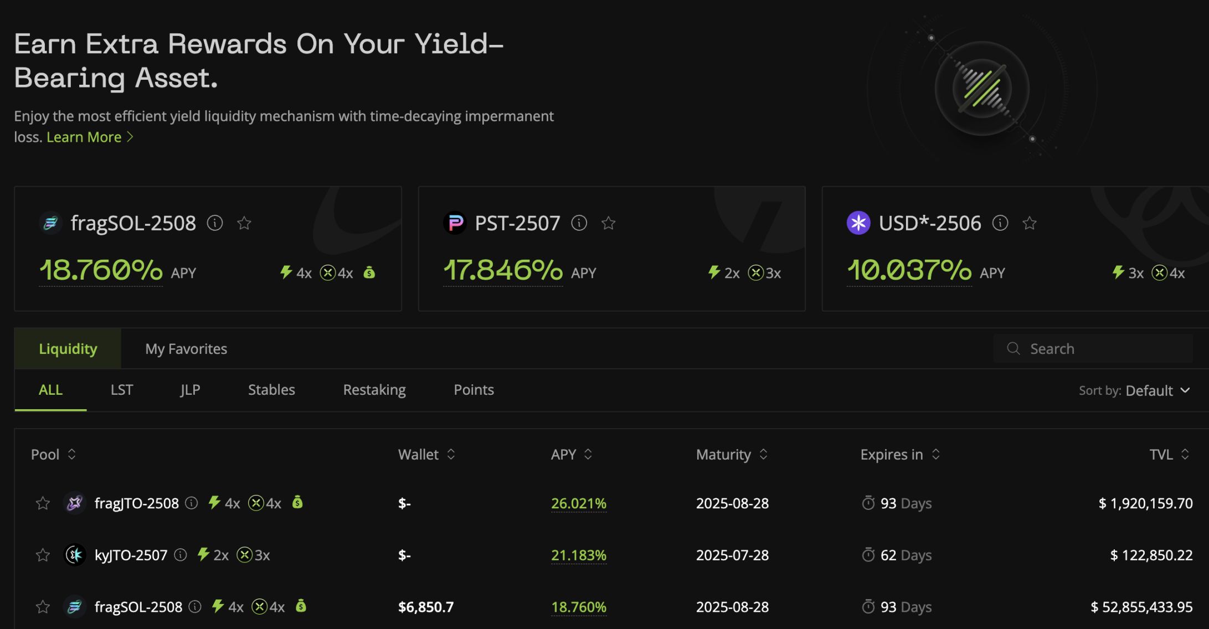Click info icon beside USD*-2506 title
Viewport: 1209px width, 629px height.
[1000, 223]
